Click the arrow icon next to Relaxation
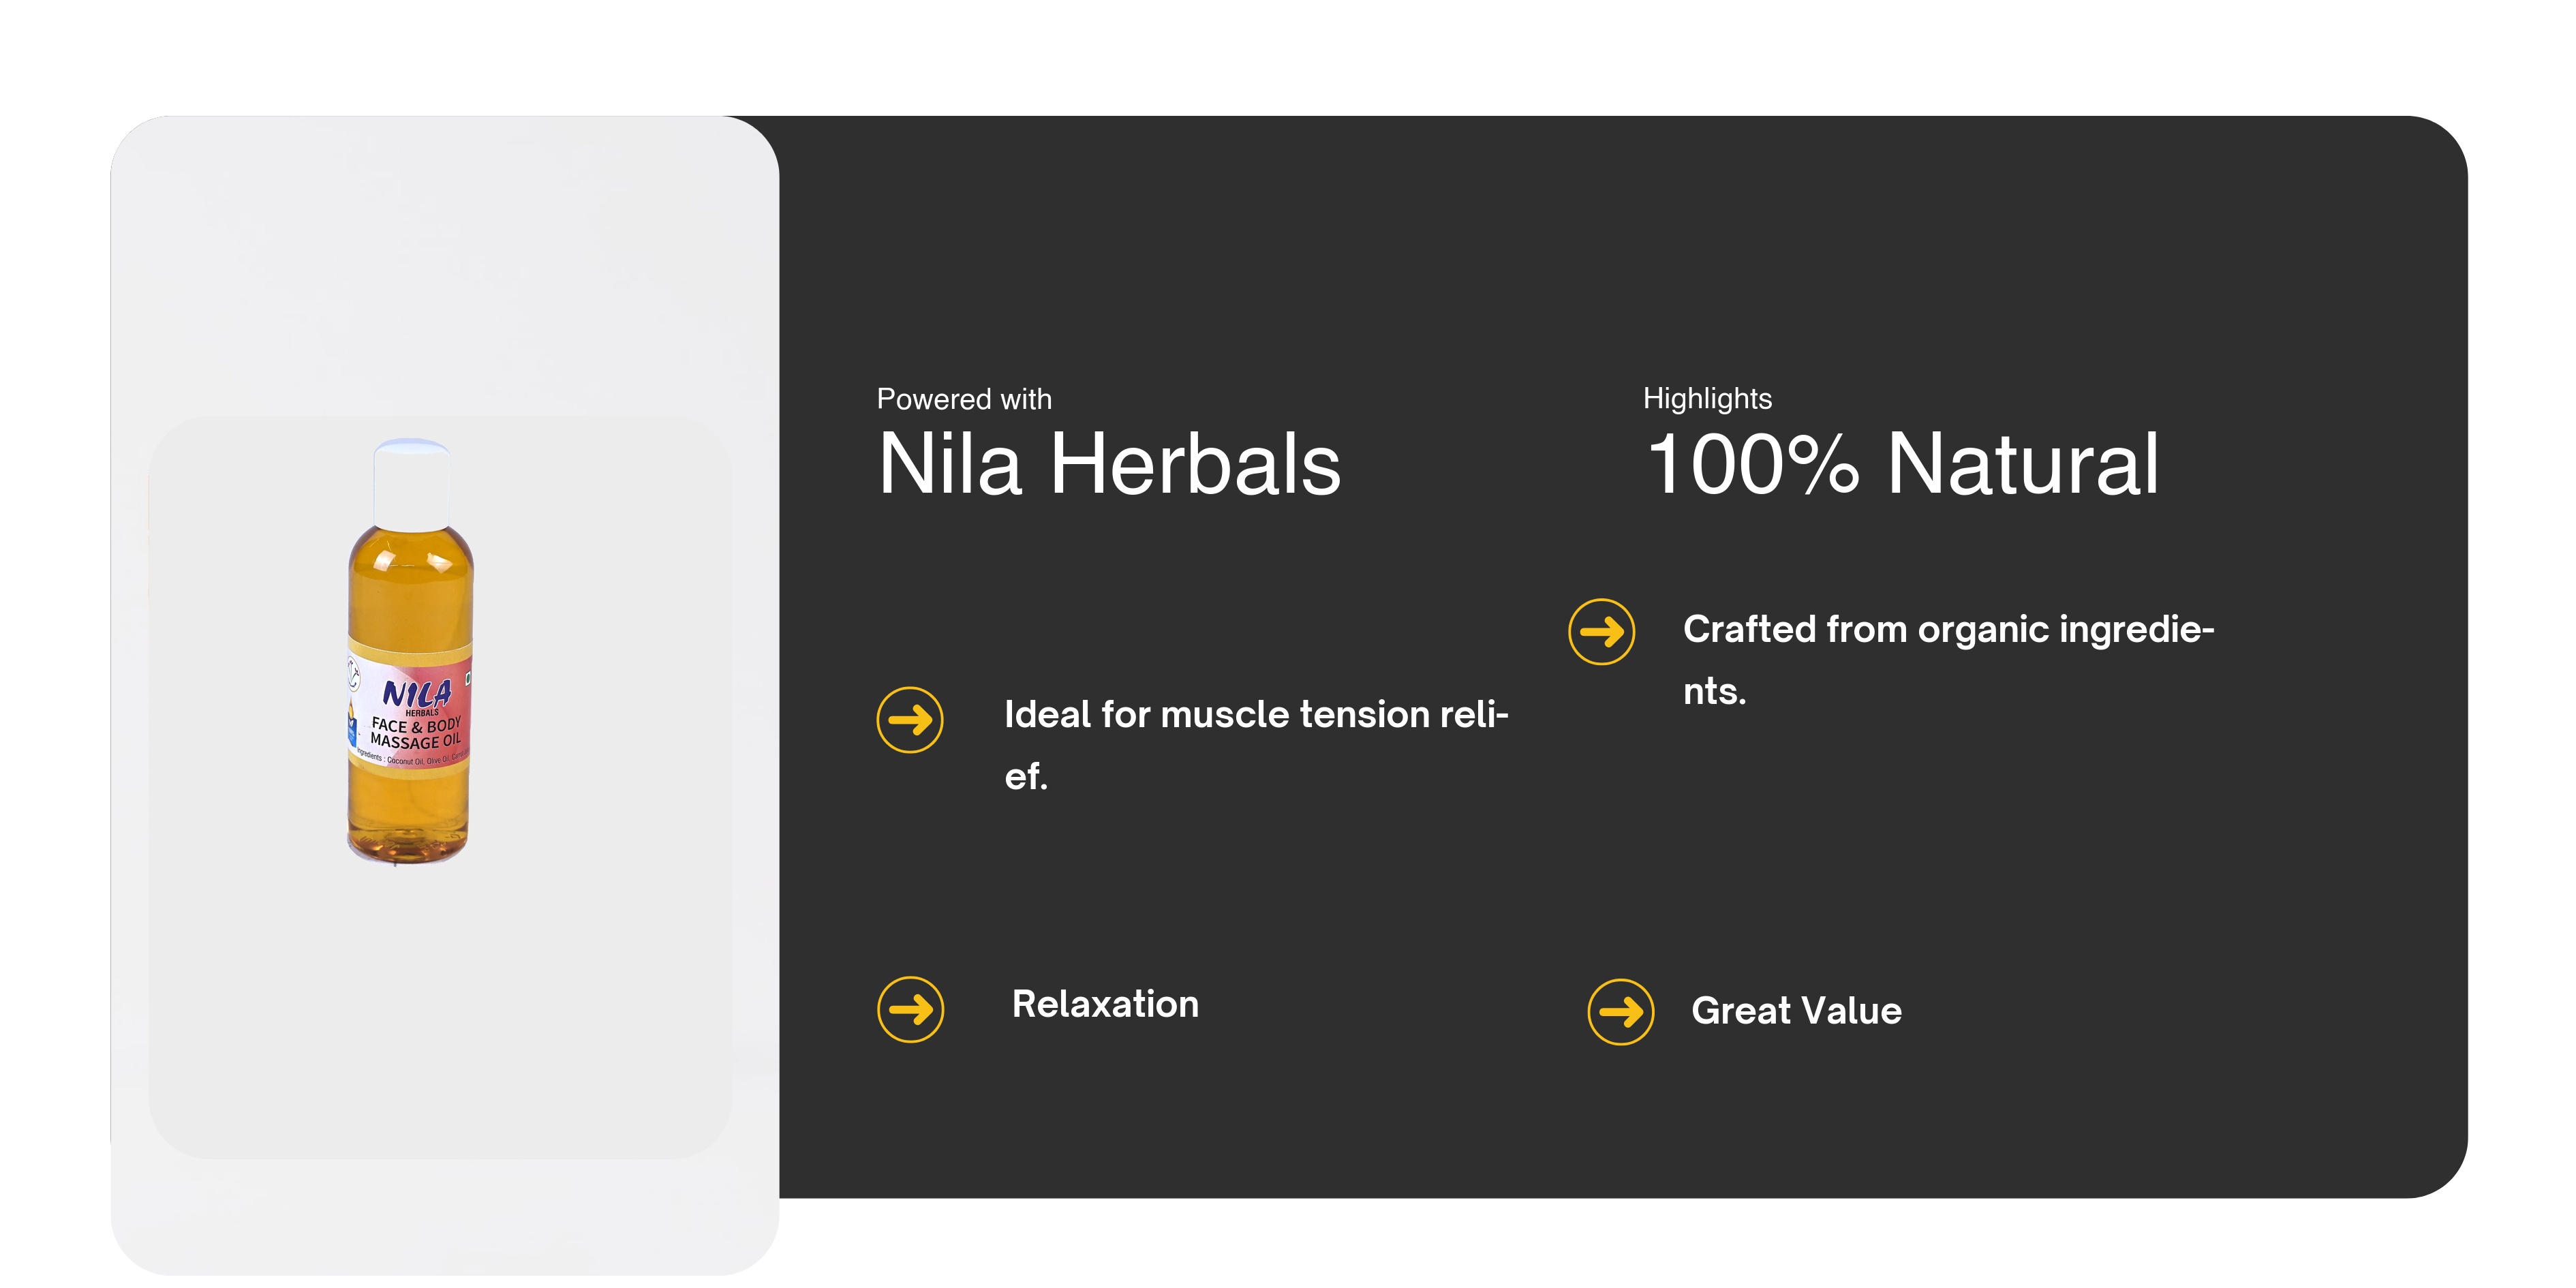Image resolution: width=2576 pixels, height=1288 pixels. pos(910,1009)
